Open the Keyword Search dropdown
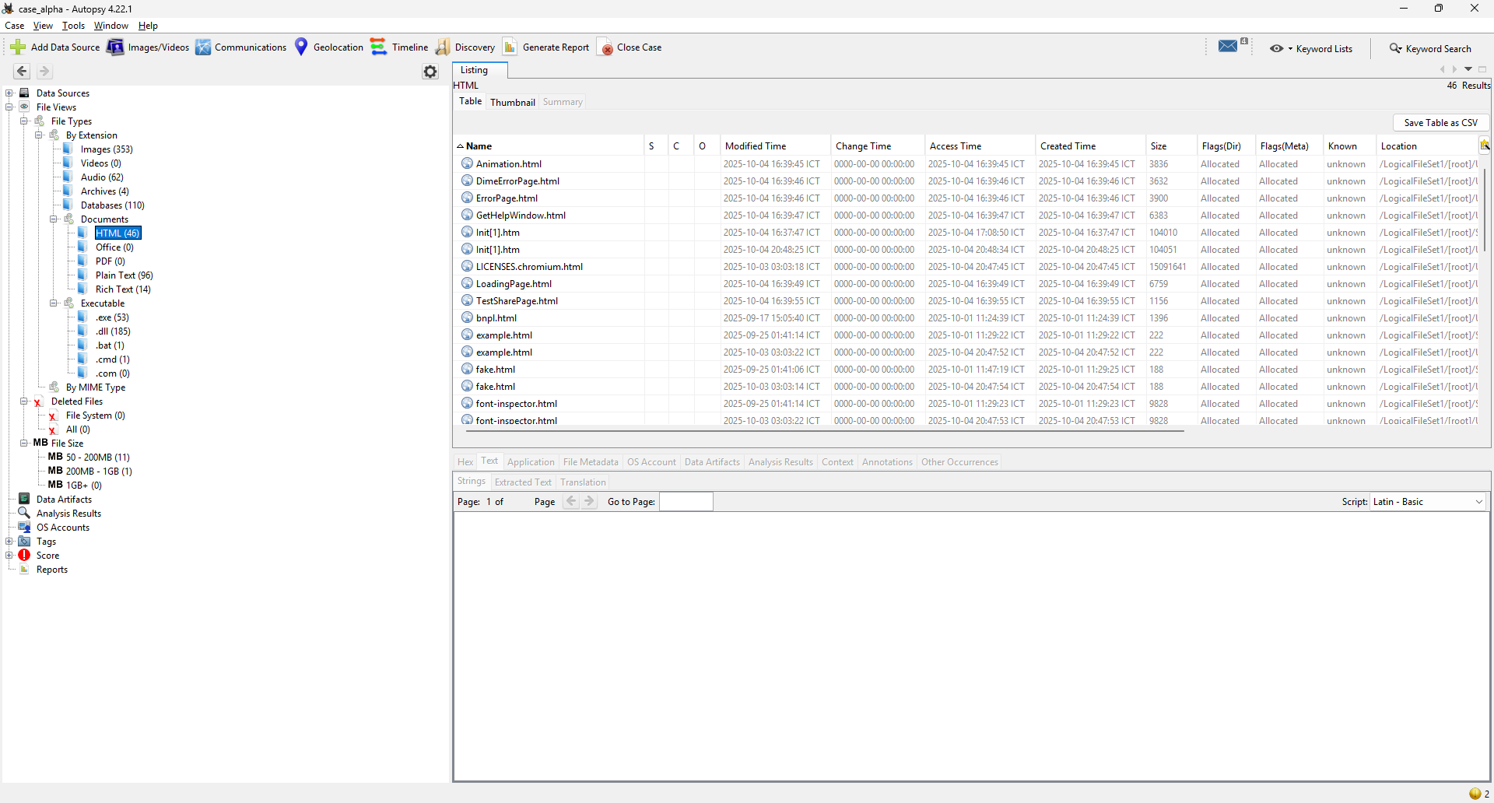The width and height of the screenshot is (1494, 803). [1430, 48]
